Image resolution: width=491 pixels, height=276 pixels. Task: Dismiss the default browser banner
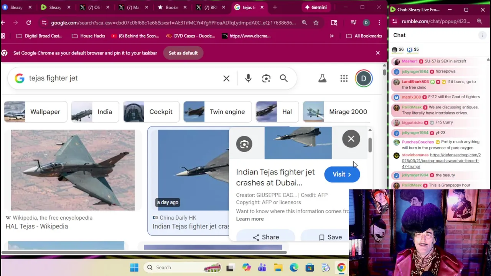tap(378, 53)
